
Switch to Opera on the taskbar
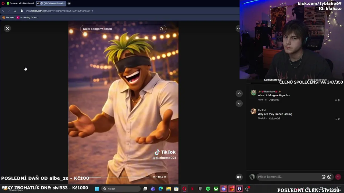coord(184,189)
